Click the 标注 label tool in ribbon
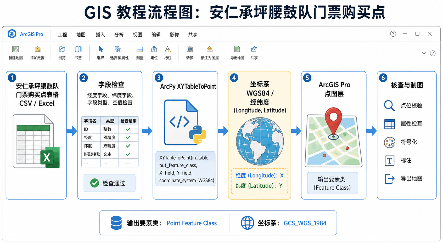This screenshot has height=243, width=443. click(168, 49)
